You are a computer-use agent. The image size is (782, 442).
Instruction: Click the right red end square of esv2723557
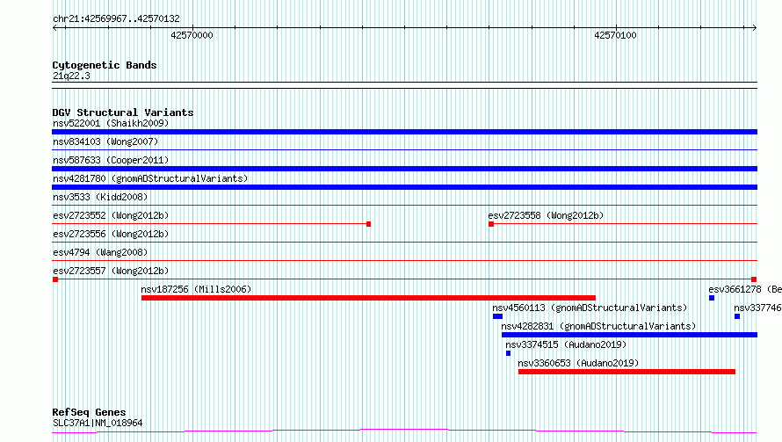[754, 279]
